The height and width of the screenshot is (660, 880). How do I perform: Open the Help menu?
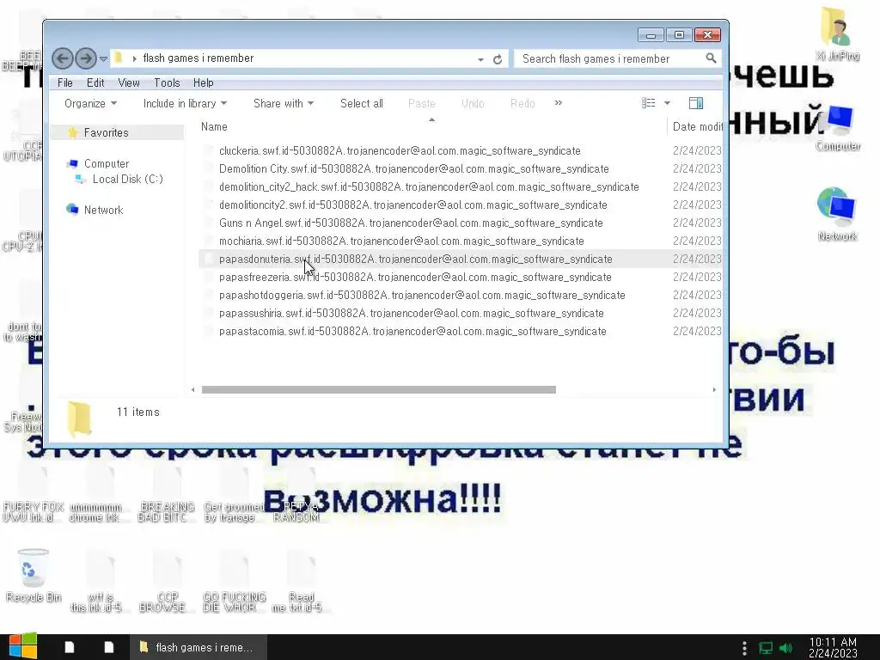203,83
